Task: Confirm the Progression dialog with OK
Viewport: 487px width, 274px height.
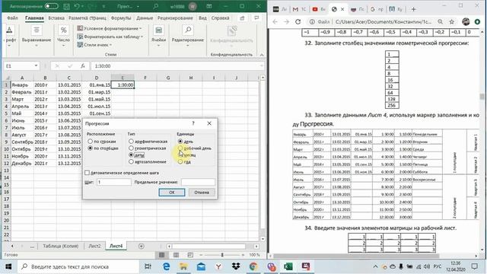Action: (x=172, y=193)
